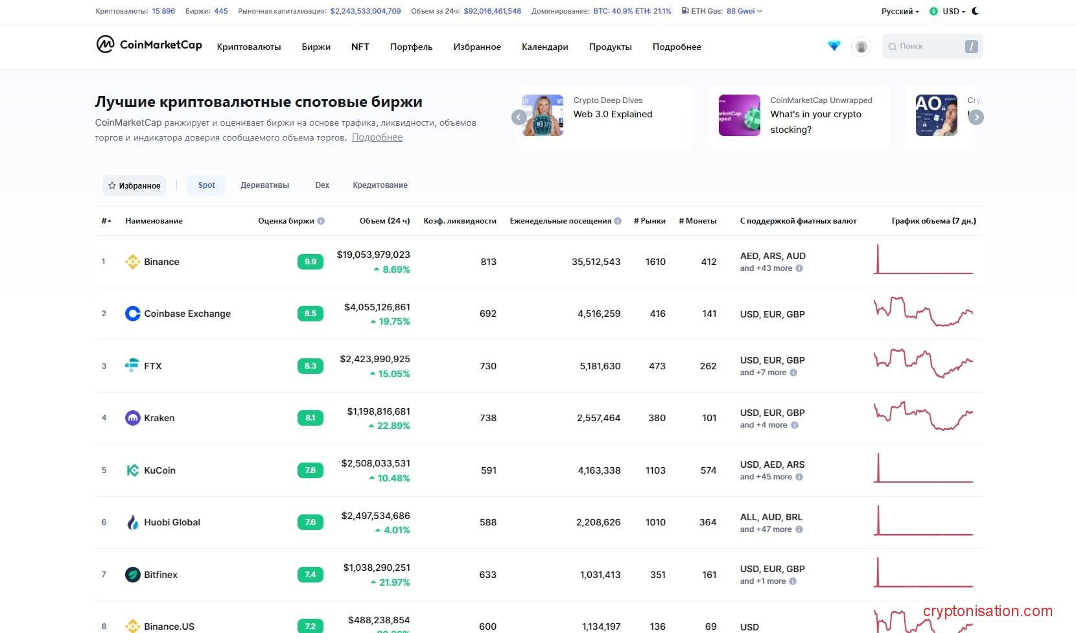Click the Подробнее link in description
The height and width of the screenshot is (633, 1076).
[x=377, y=137]
